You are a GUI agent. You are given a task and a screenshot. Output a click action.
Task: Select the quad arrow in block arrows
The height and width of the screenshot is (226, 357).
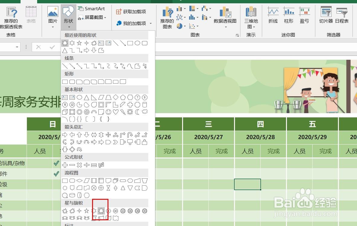click(108, 135)
